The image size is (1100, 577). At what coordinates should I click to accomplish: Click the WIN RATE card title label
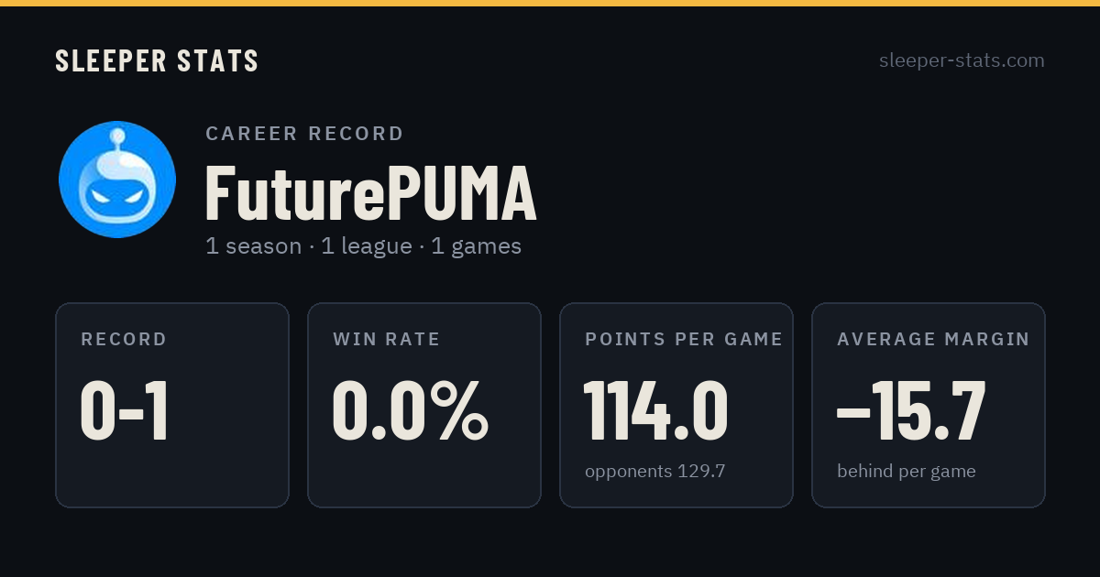[387, 340]
